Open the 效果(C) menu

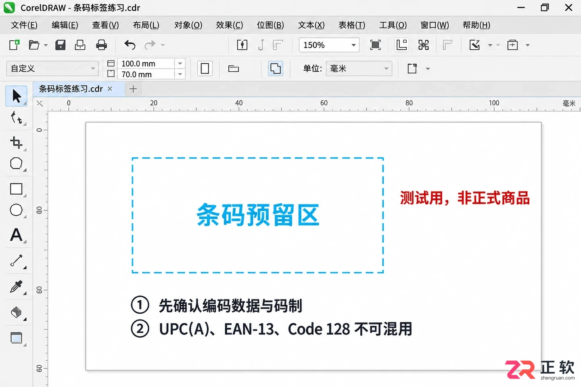230,25
